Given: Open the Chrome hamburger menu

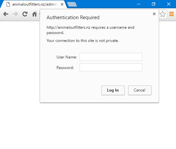Looking at the screenshot, I should click(x=171, y=14).
